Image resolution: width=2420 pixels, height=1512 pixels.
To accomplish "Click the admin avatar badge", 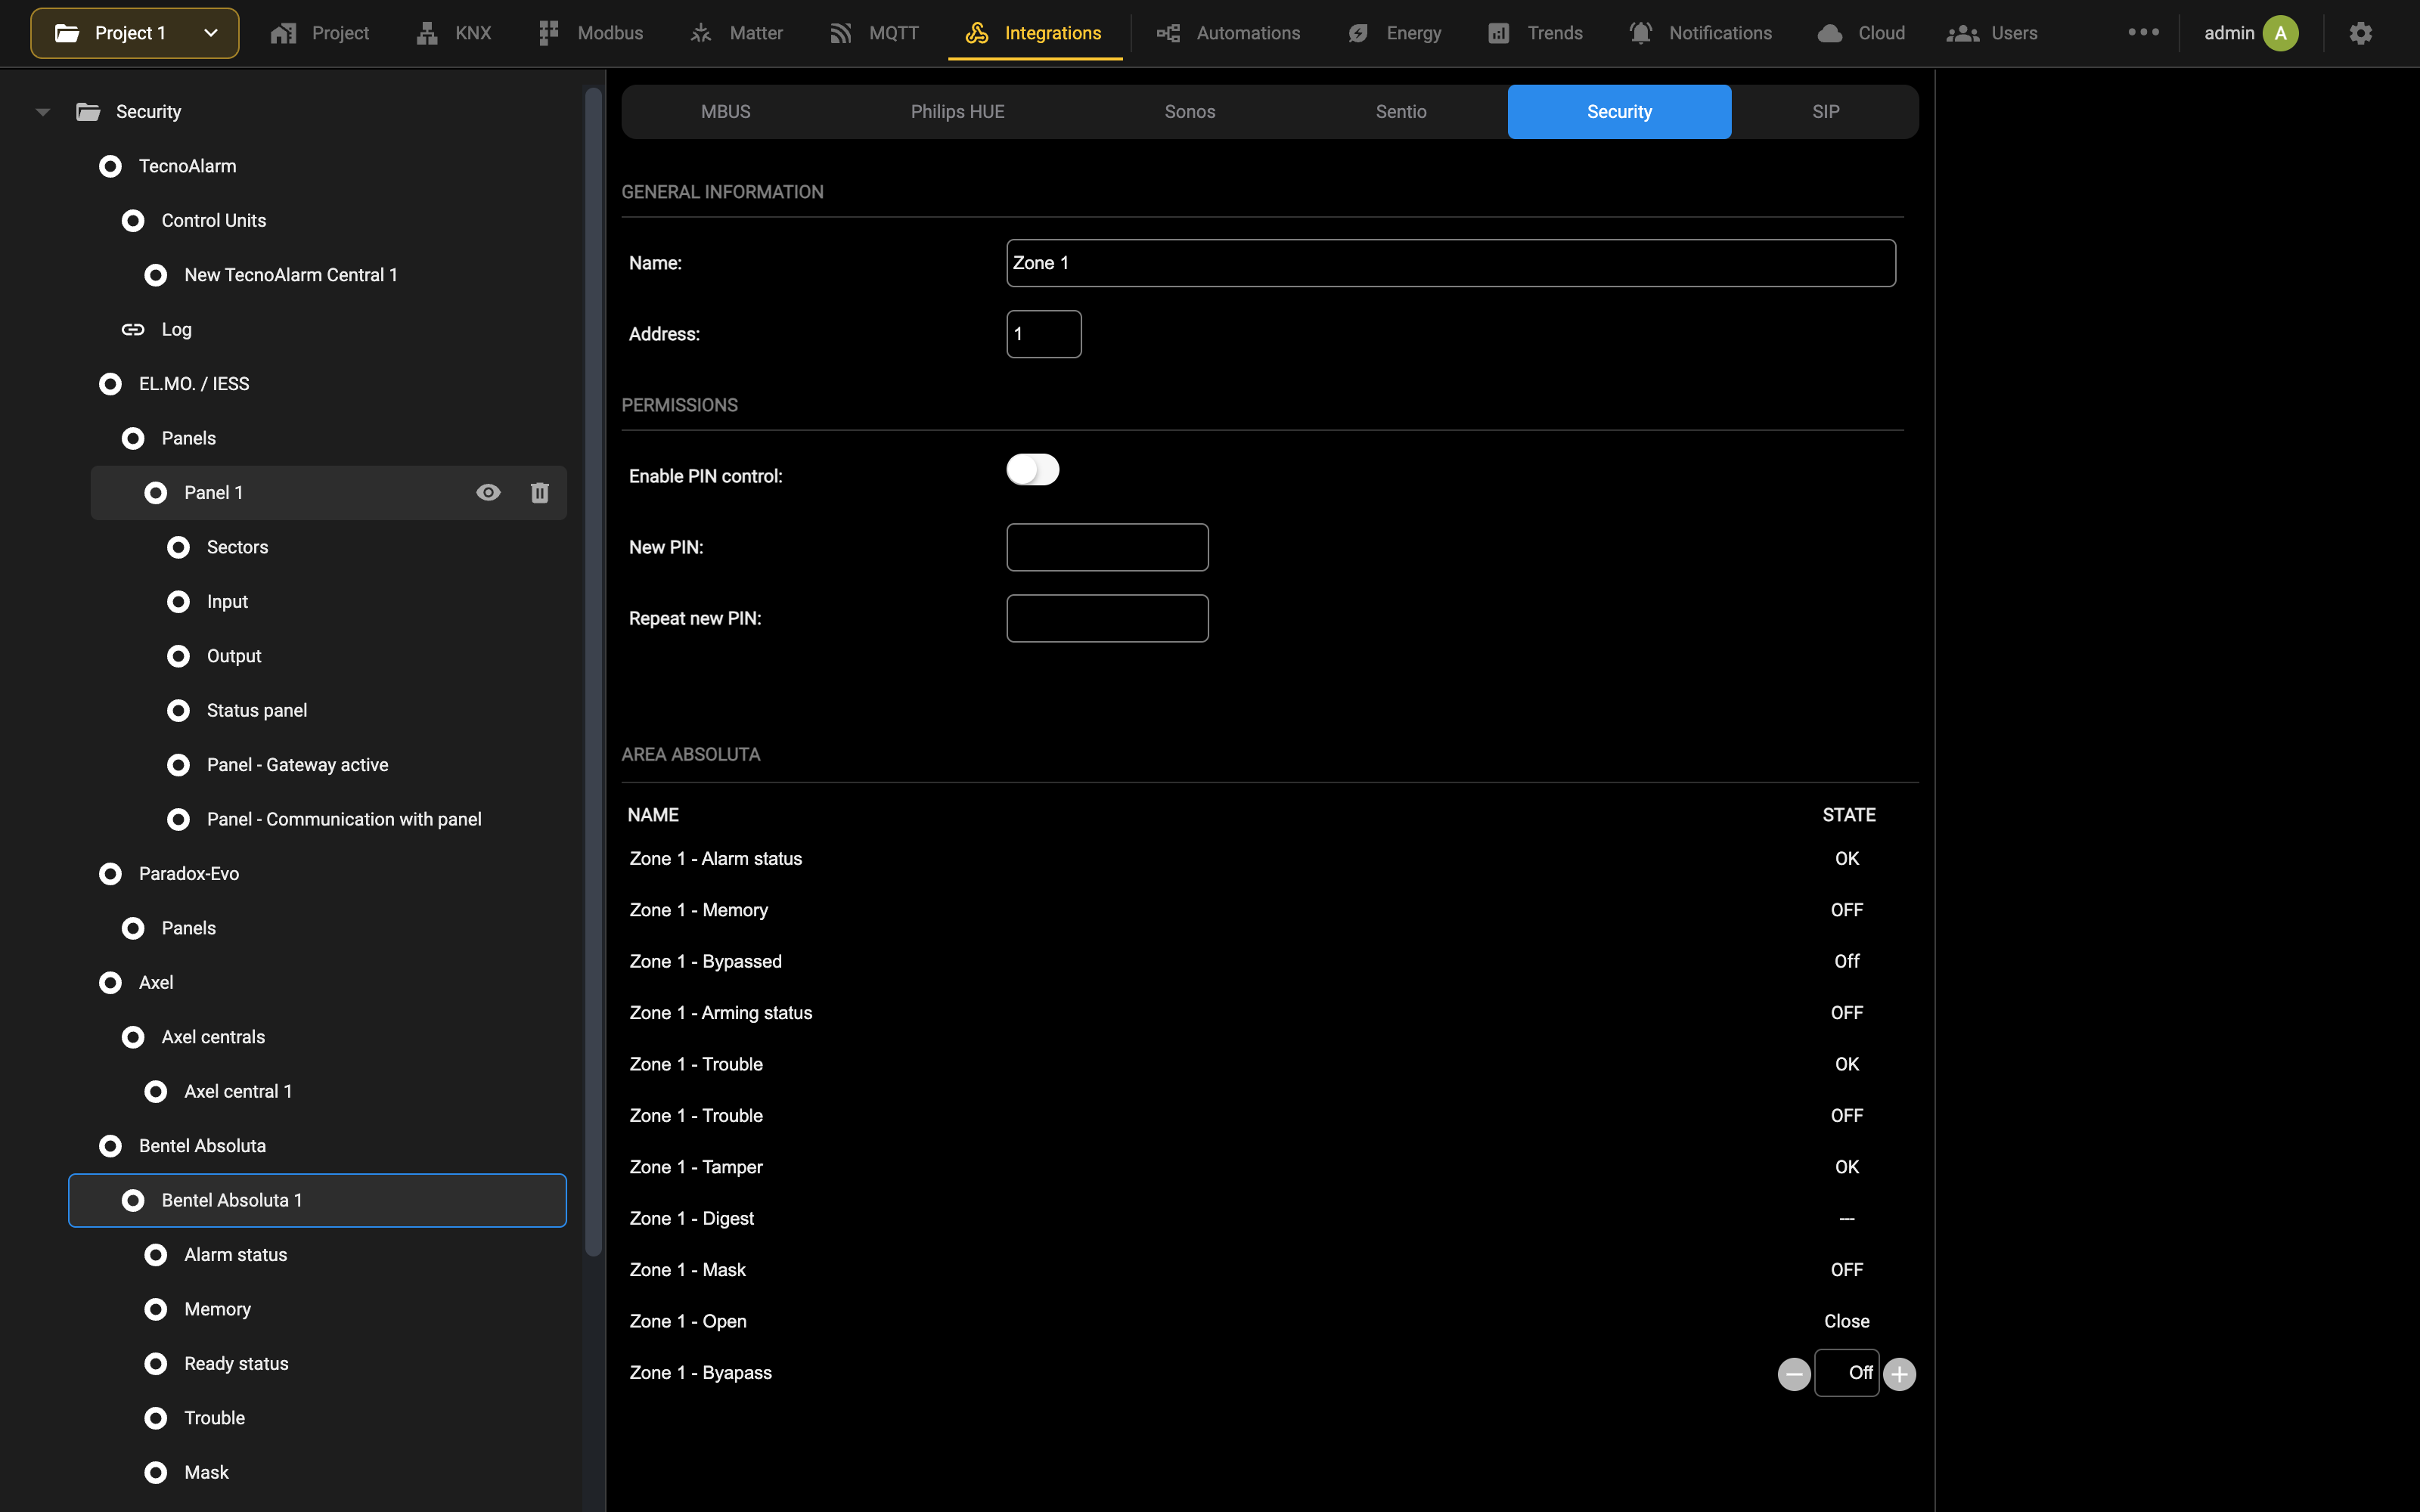I will (2281, 33).
